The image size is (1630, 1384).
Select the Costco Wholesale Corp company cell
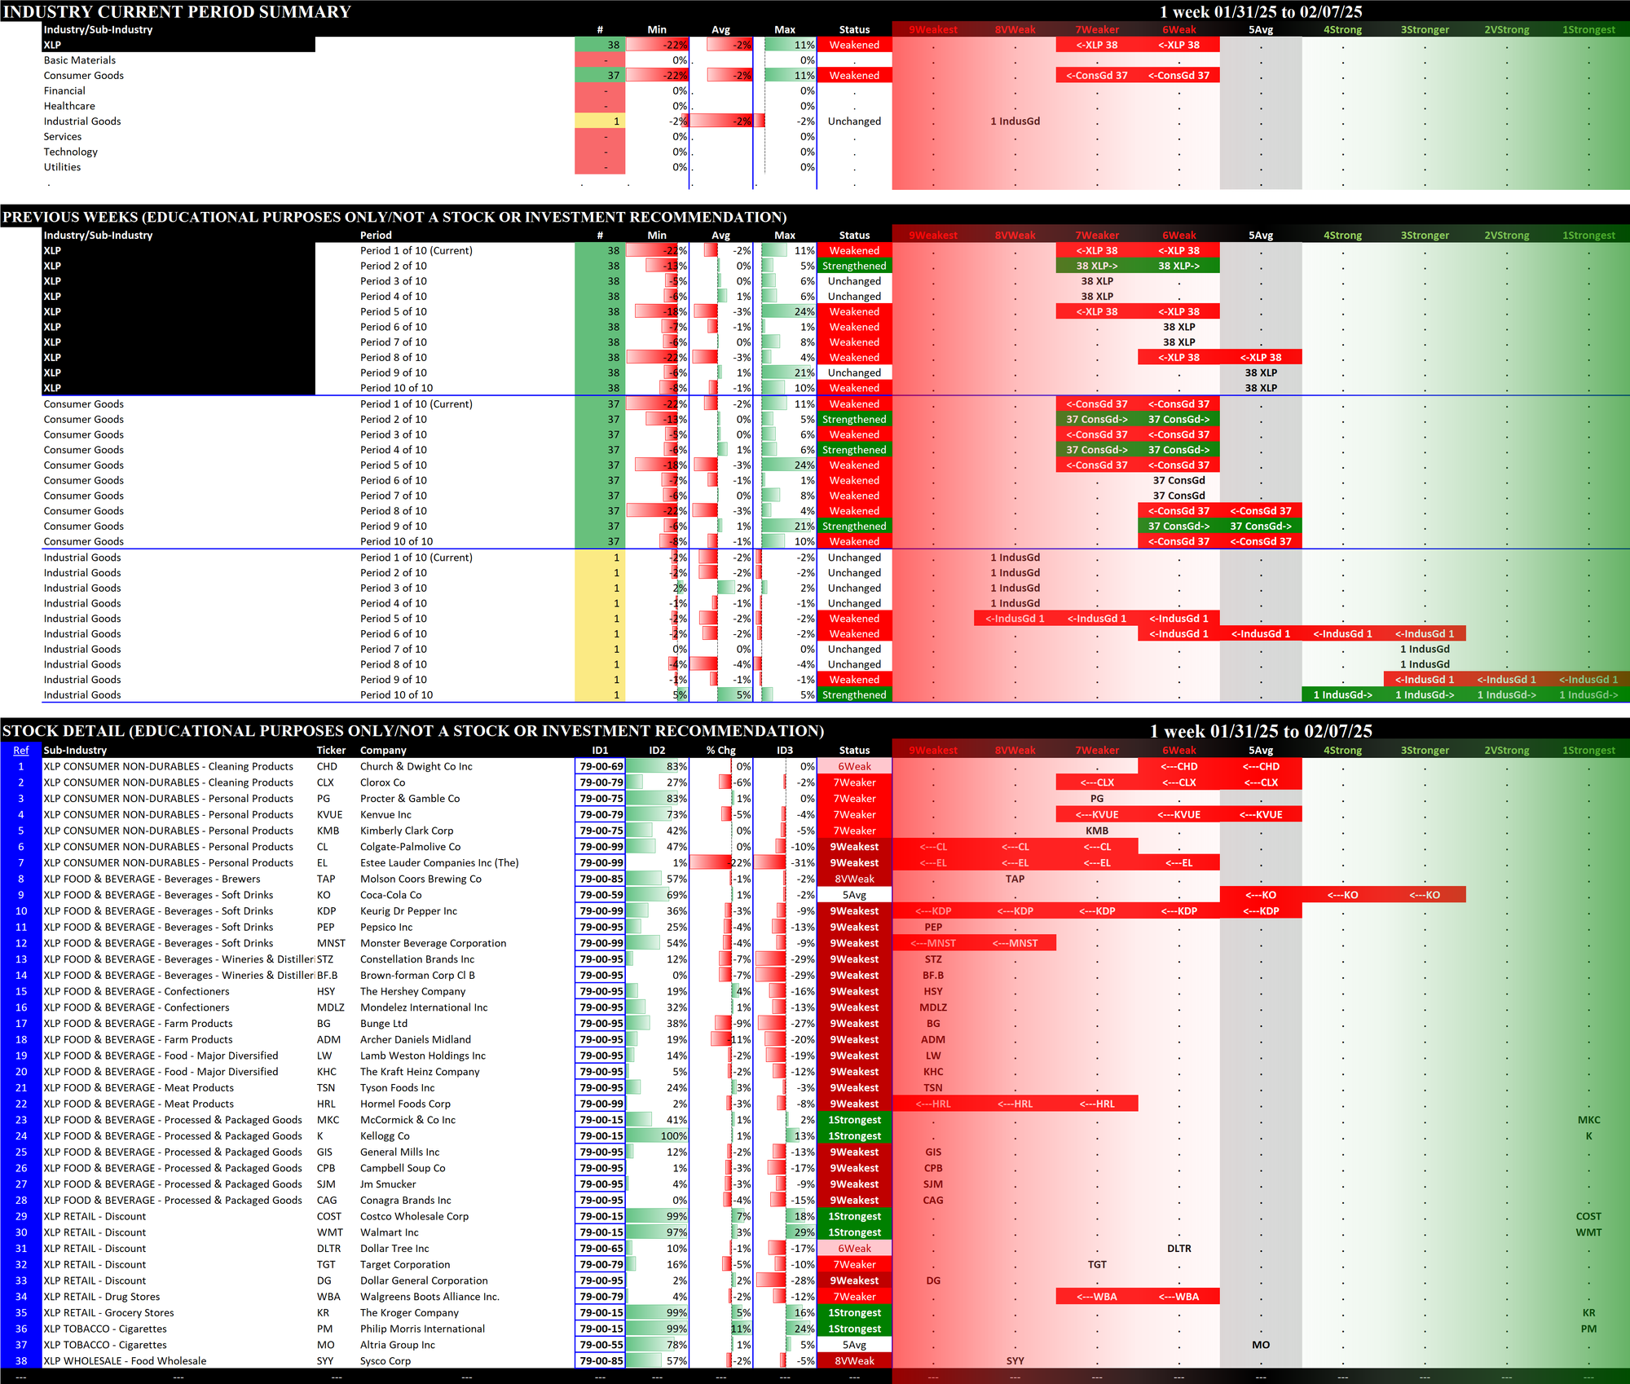pos(414,1217)
